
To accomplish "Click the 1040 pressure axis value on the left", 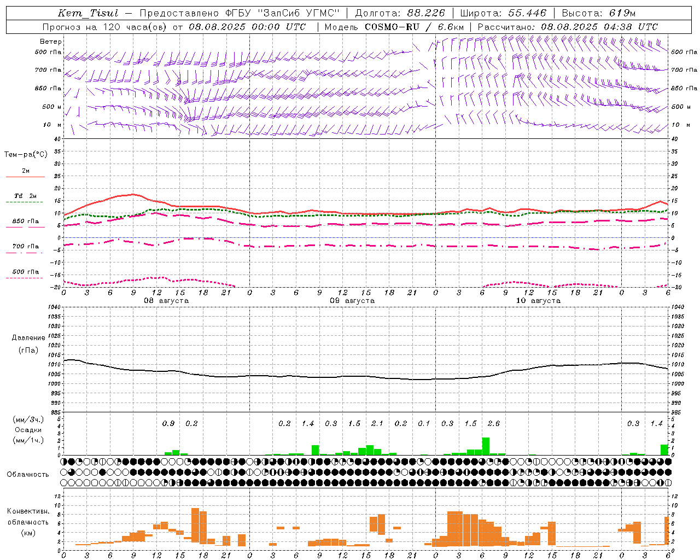I will (x=53, y=307).
